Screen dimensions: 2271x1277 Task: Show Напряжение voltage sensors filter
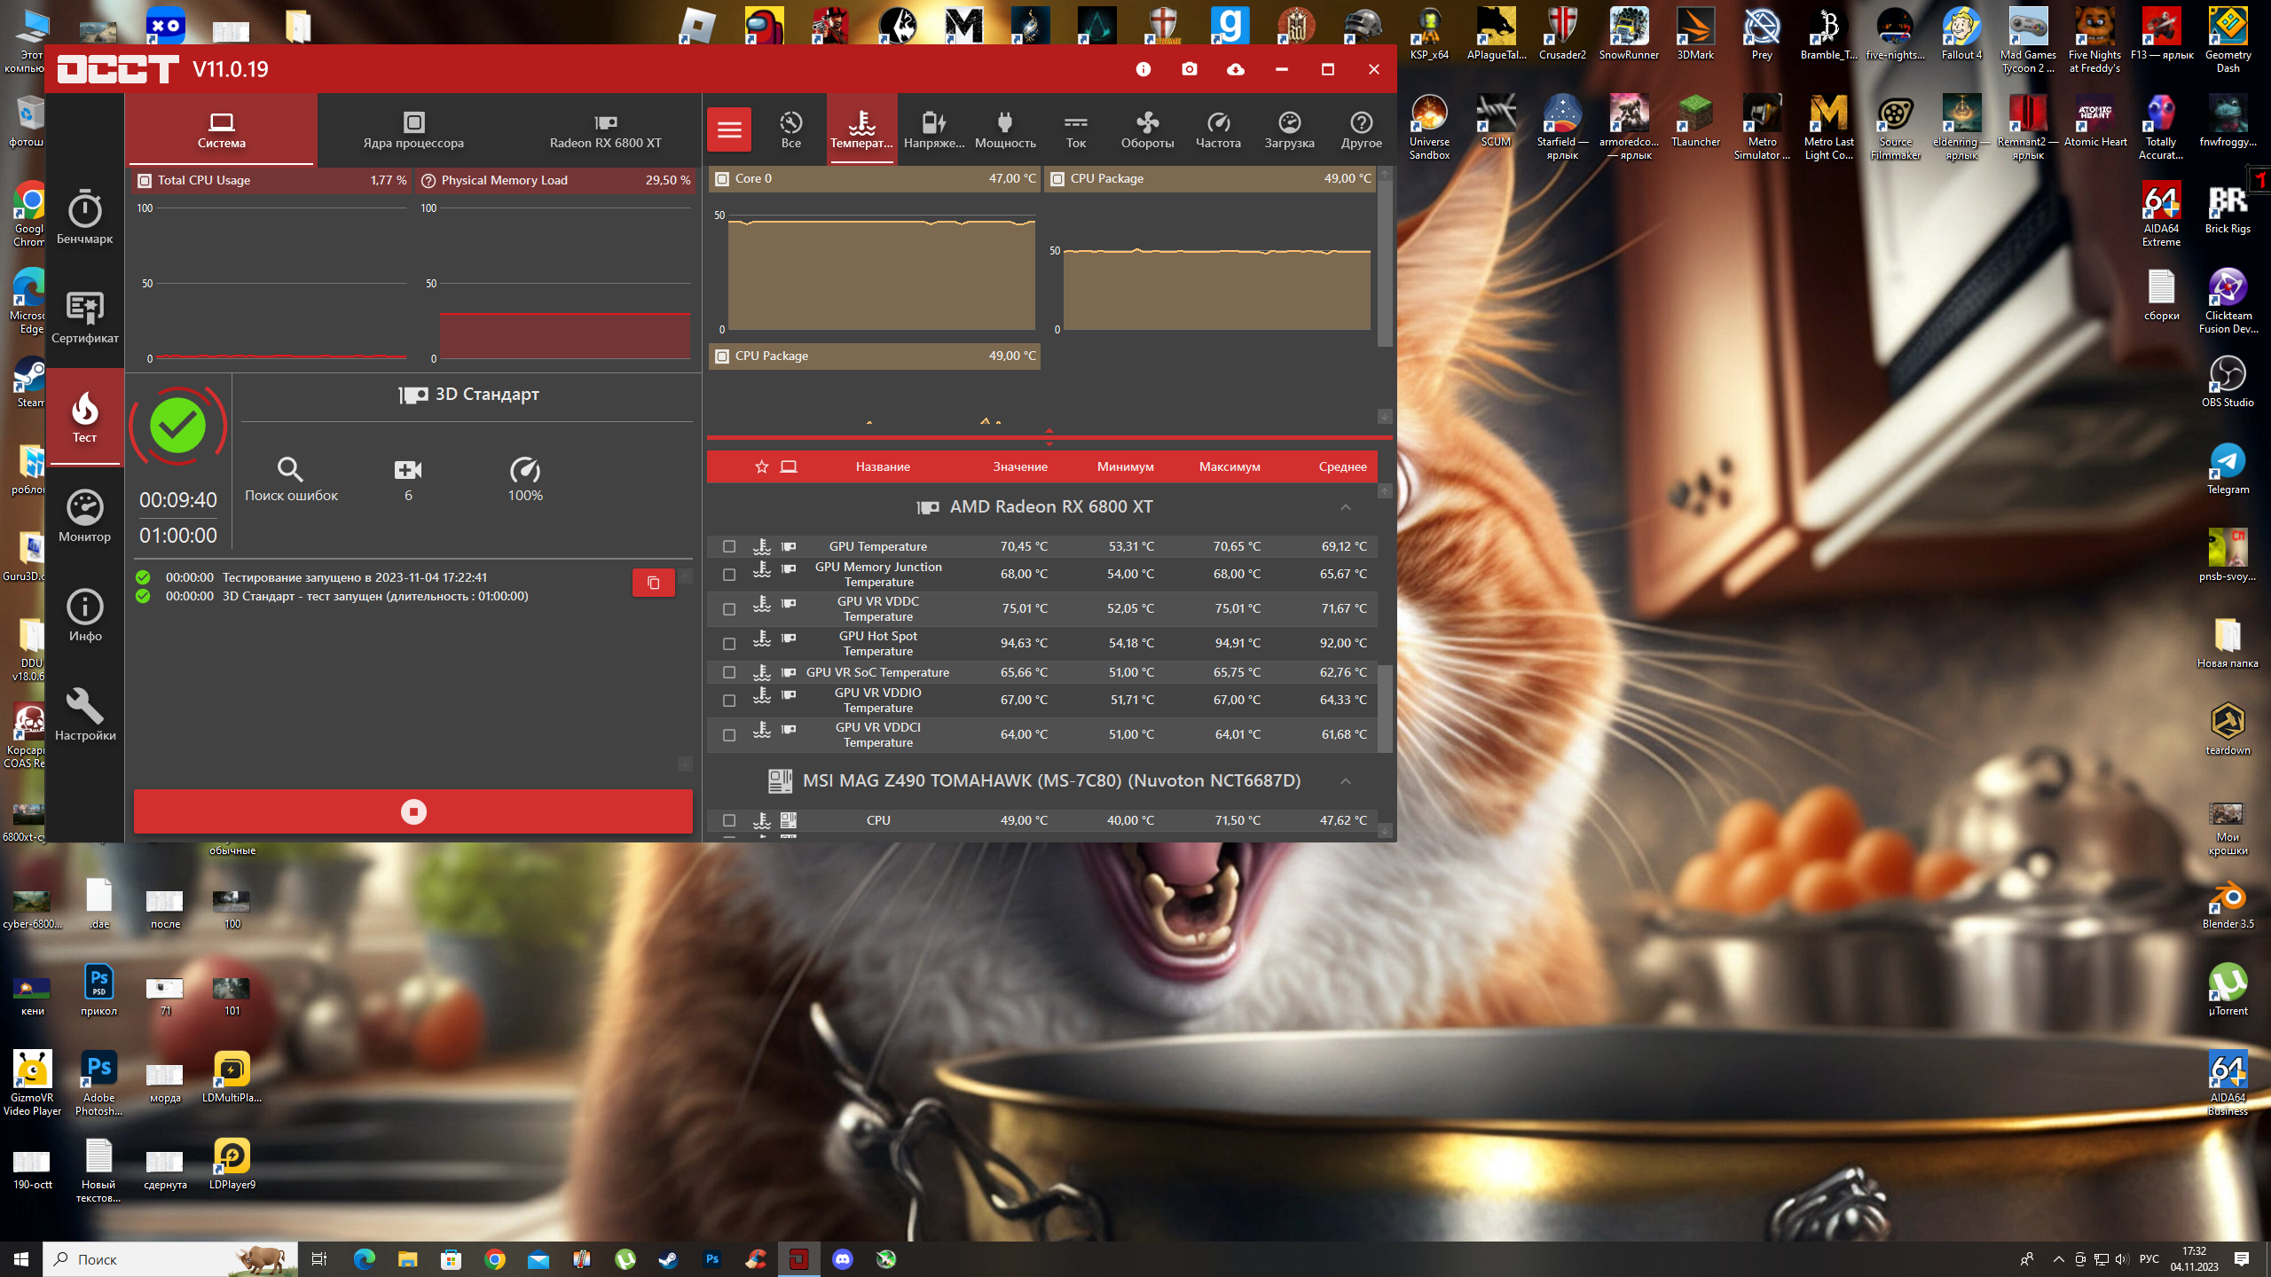(x=933, y=129)
